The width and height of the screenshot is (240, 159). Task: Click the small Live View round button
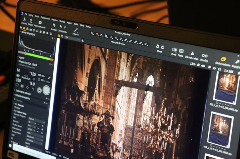click(39, 90)
